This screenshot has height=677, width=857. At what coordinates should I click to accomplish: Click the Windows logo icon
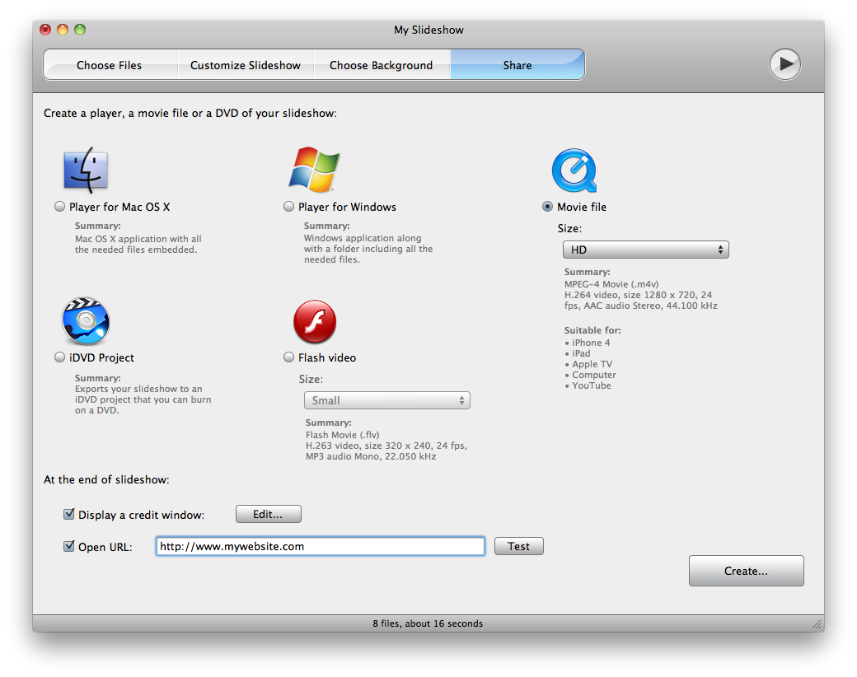(x=314, y=170)
